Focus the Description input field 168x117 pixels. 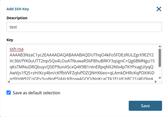tap(84, 27)
